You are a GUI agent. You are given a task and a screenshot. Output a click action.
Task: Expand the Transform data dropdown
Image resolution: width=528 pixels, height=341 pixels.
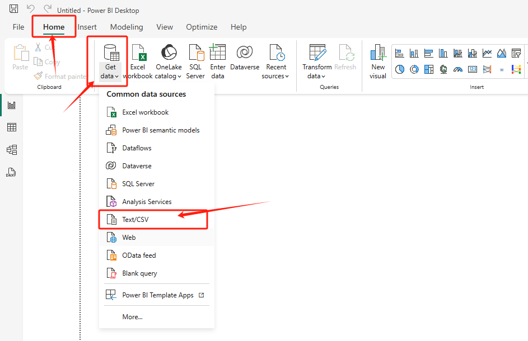pyautogui.click(x=317, y=61)
